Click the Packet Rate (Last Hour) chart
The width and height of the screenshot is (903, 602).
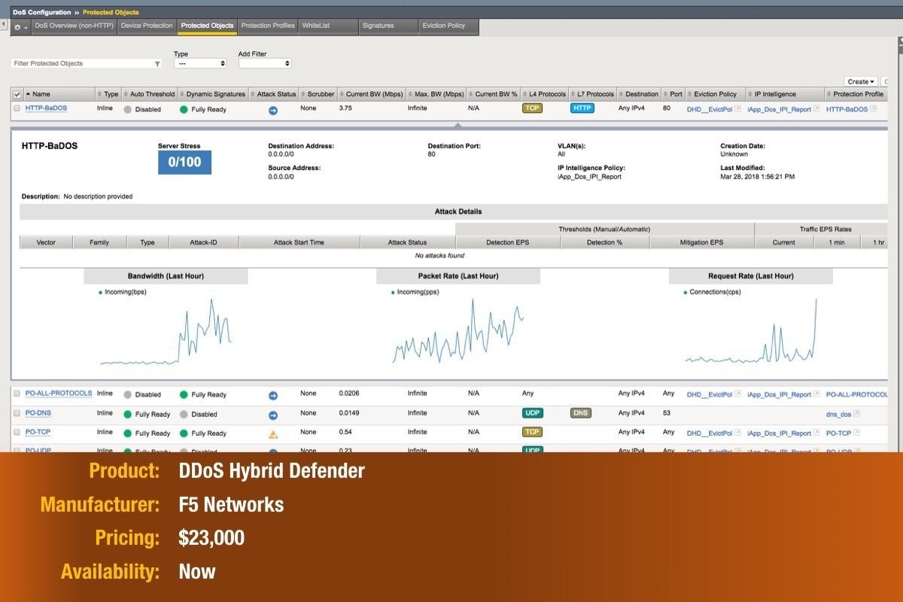pyautogui.click(x=458, y=330)
